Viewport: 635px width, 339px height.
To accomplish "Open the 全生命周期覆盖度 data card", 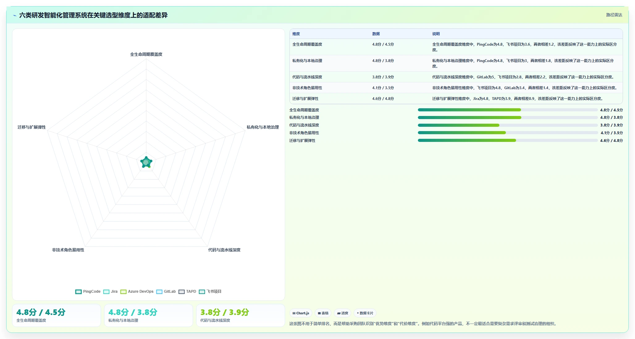I will click(57, 315).
